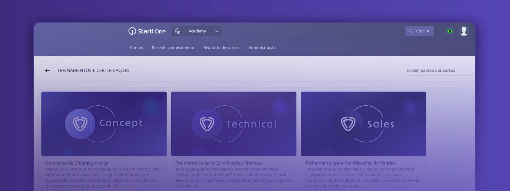The width and height of the screenshot is (510, 191).
Task: Open the Concept course thumbnail
Action: [104, 124]
